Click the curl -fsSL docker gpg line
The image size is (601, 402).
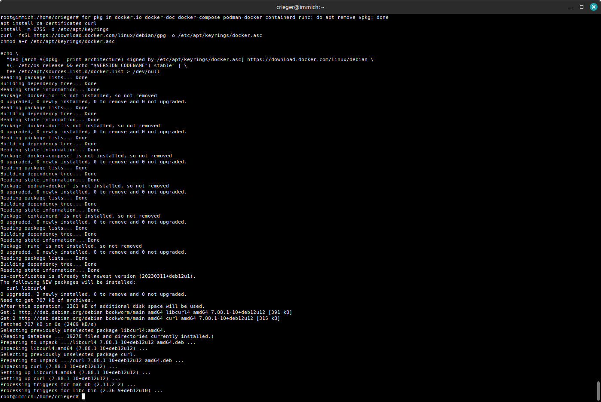[x=131, y=35]
